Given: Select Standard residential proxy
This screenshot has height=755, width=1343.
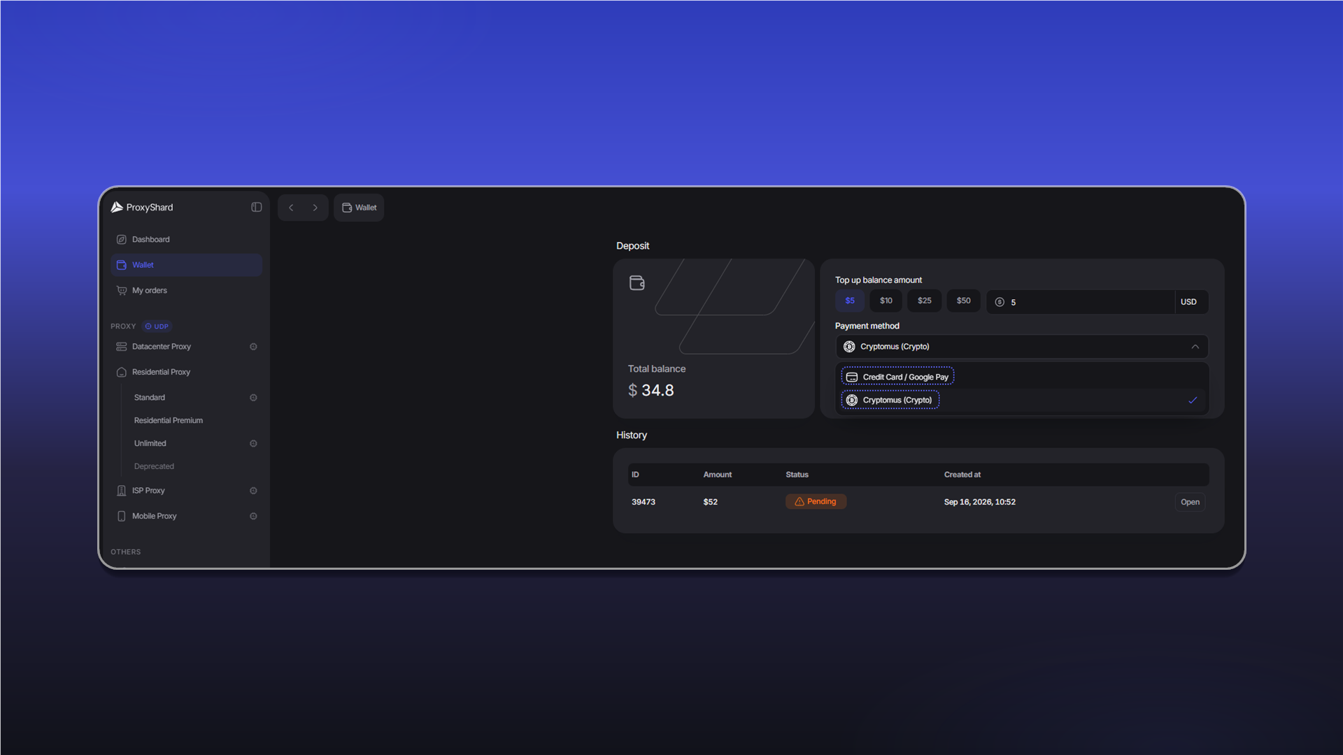Looking at the screenshot, I should [150, 398].
